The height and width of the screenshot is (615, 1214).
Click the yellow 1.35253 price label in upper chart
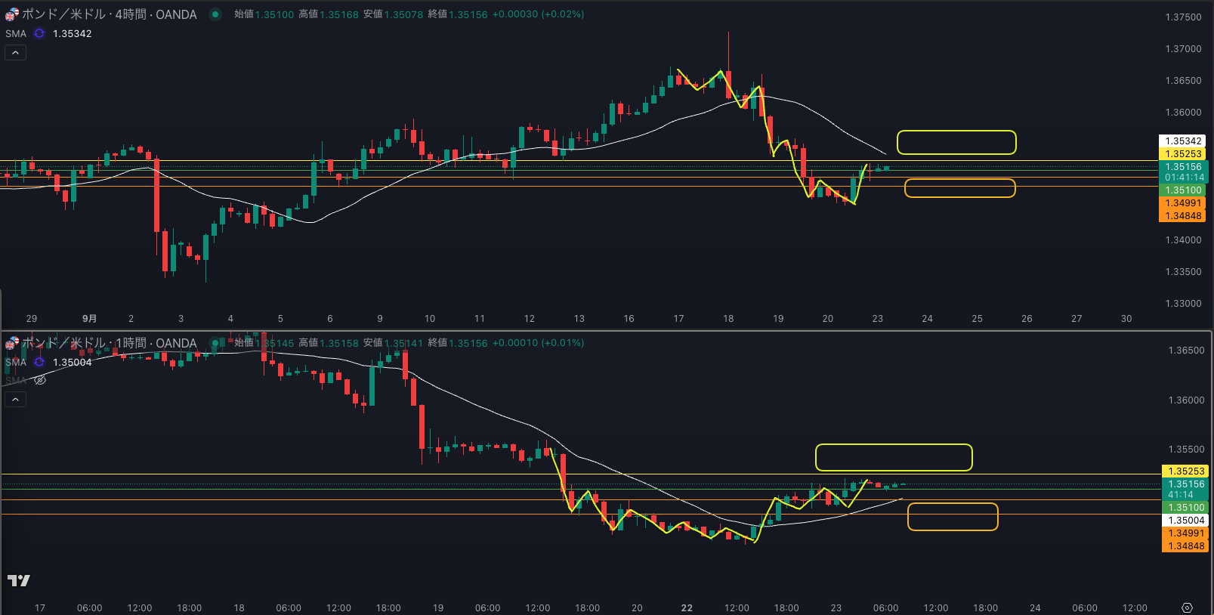click(x=1183, y=153)
